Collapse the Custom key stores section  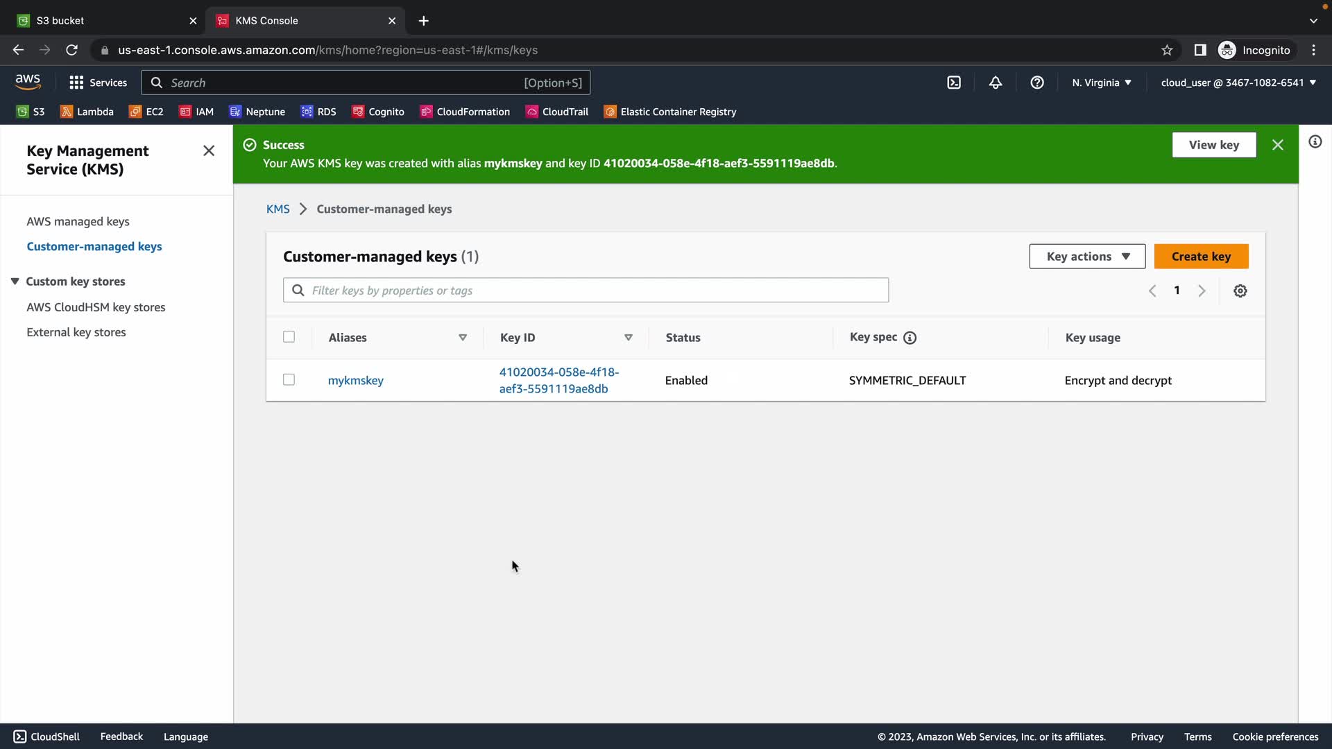pos(15,282)
